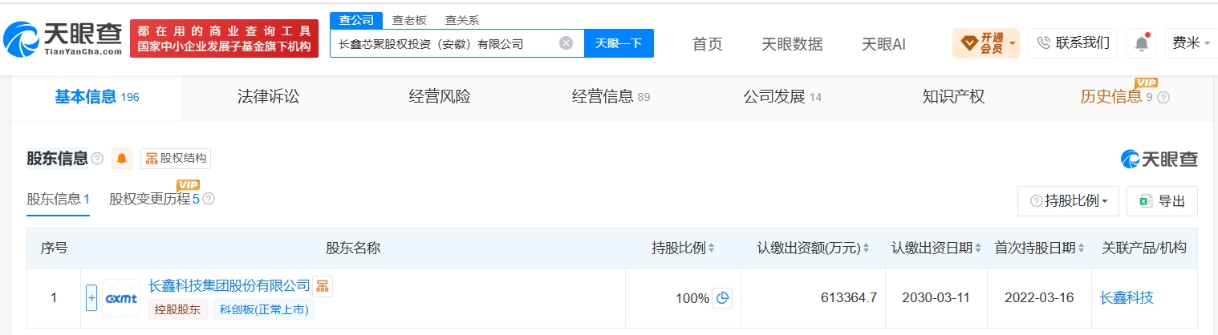
Task: Switch to the 查关系 search tab
Action: point(462,20)
